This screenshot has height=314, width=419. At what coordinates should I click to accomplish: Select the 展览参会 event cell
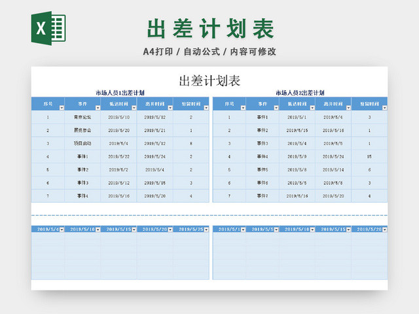[x=82, y=130]
